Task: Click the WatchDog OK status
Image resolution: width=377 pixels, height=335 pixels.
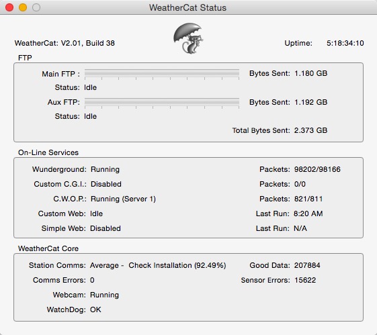Action: tap(95, 309)
